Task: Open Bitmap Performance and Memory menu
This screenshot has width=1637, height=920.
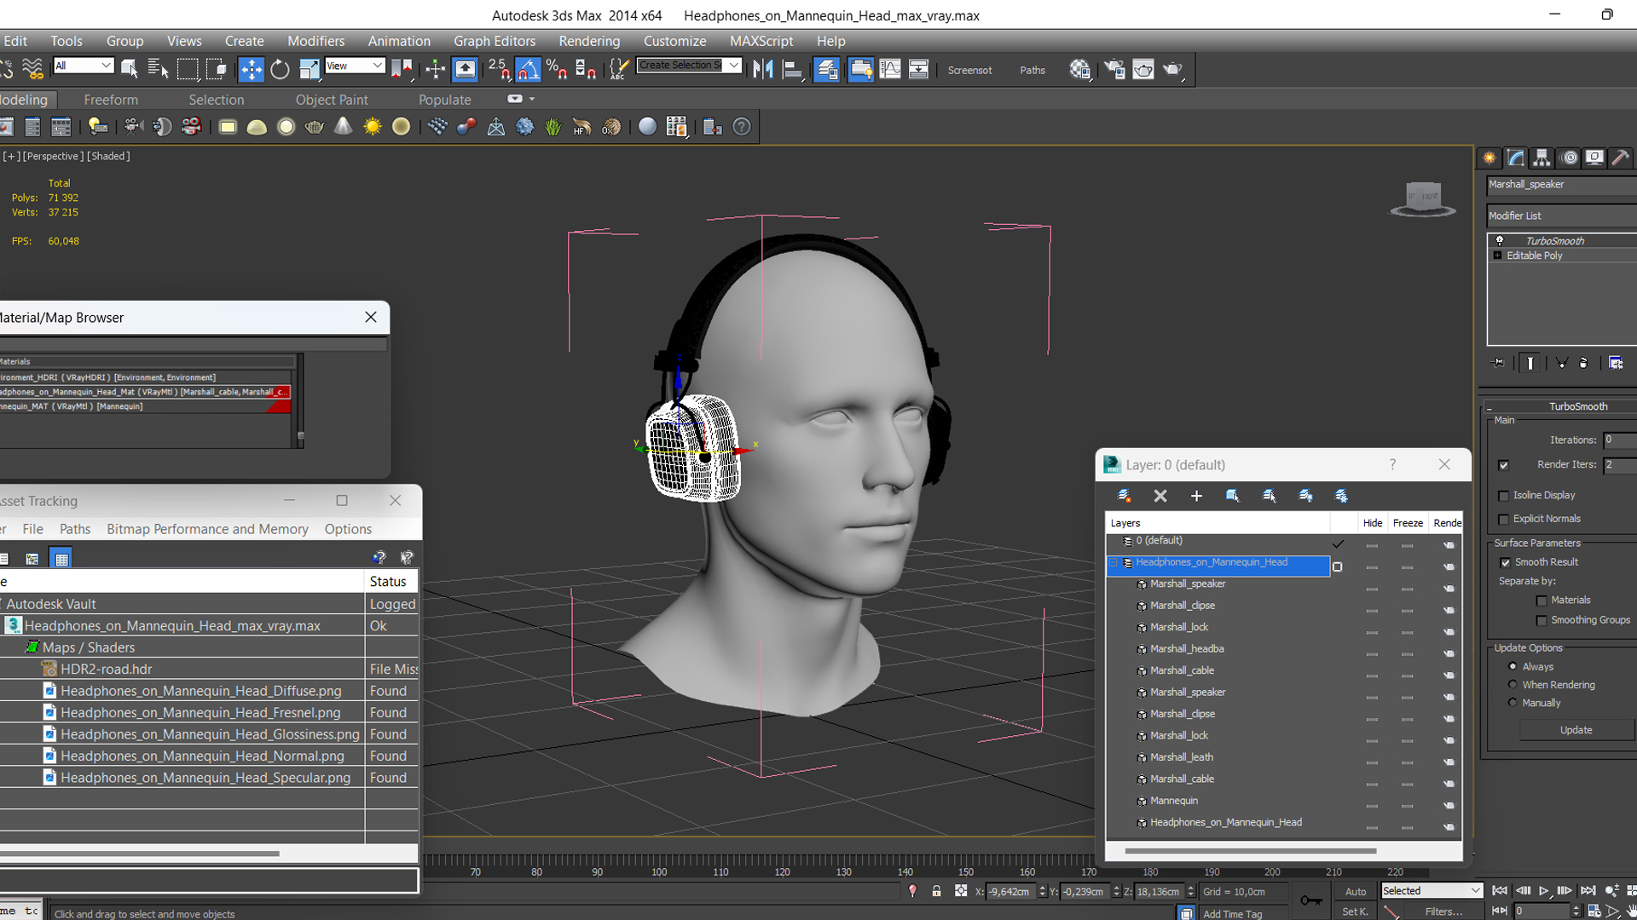Action: [x=207, y=529]
